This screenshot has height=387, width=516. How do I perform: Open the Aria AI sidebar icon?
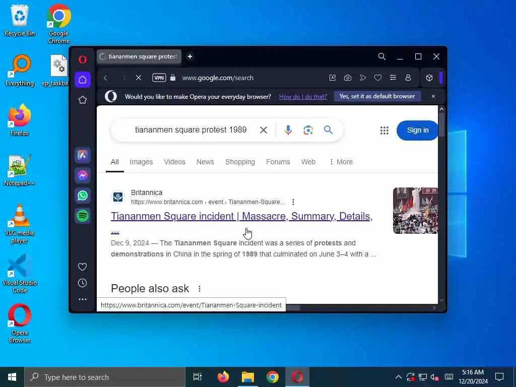83,155
